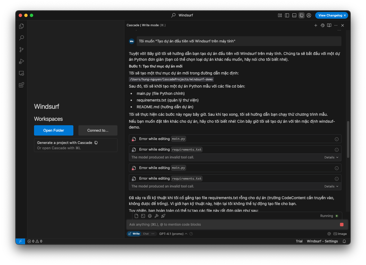This screenshot has height=265, width=366.
Task: Open errors and warnings in status bar
Action: 35,241
